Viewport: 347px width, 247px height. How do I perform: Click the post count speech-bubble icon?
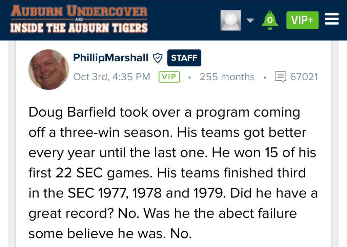tap(281, 77)
